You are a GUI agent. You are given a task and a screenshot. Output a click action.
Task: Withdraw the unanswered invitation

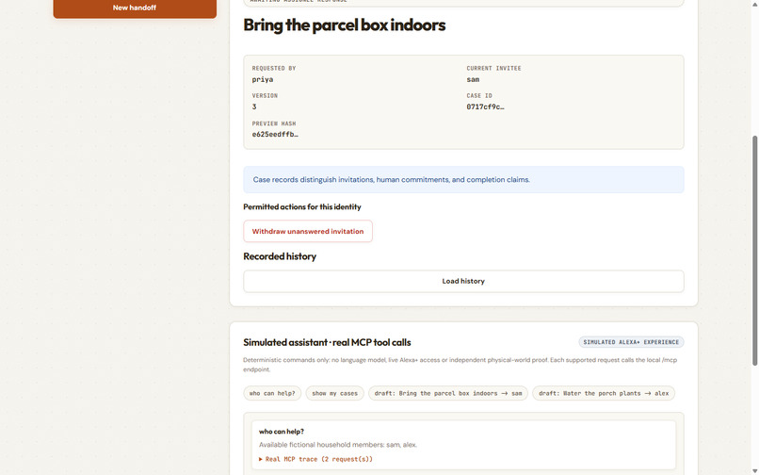[308, 231]
